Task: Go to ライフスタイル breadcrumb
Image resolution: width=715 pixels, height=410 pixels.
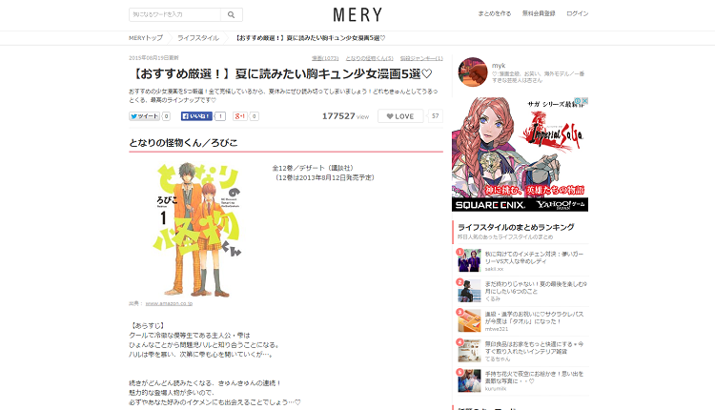Action: 198,38
